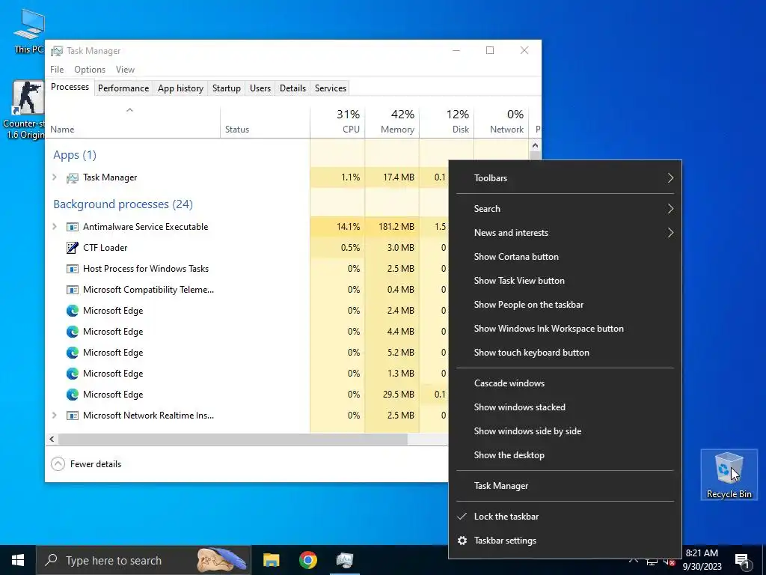Click the Type here to search box

tap(144, 560)
